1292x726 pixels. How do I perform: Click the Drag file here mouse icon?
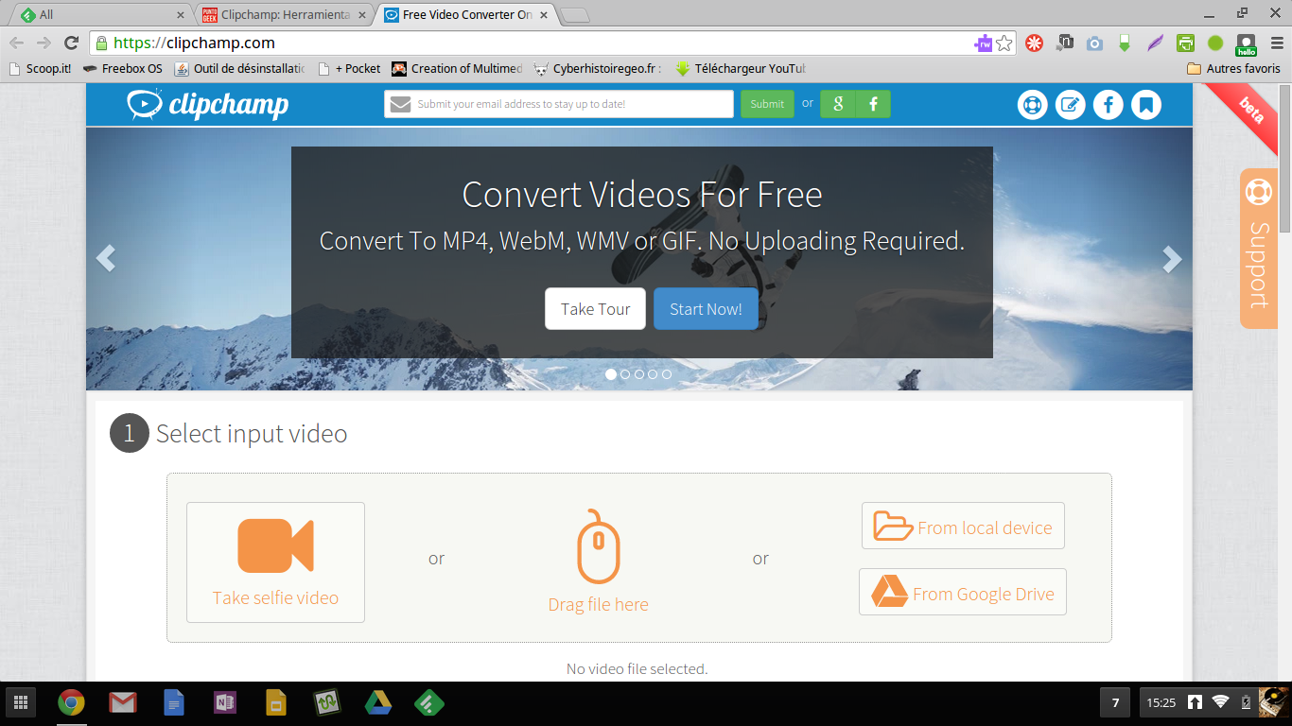599,546
